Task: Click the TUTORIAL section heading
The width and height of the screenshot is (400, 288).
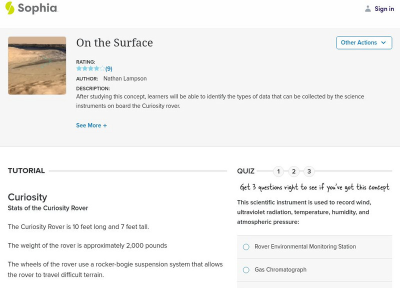Action: pyautogui.click(x=26, y=171)
